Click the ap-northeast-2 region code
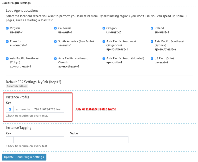198x162 pixels. 69,66
